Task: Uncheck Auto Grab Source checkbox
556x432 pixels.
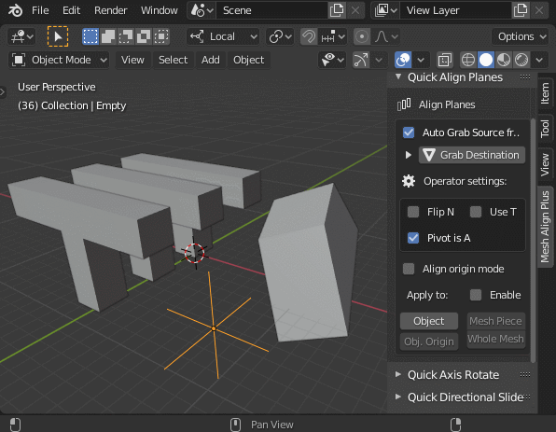Action: pyautogui.click(x=409, y=132)
